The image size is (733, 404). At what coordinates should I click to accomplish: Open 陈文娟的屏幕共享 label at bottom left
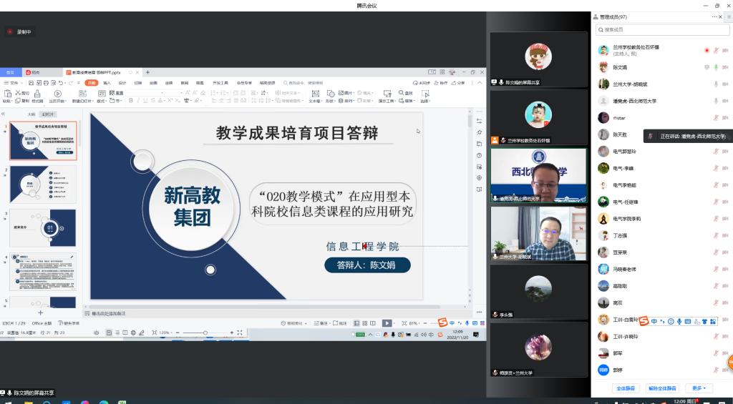(x=29, y=393)
